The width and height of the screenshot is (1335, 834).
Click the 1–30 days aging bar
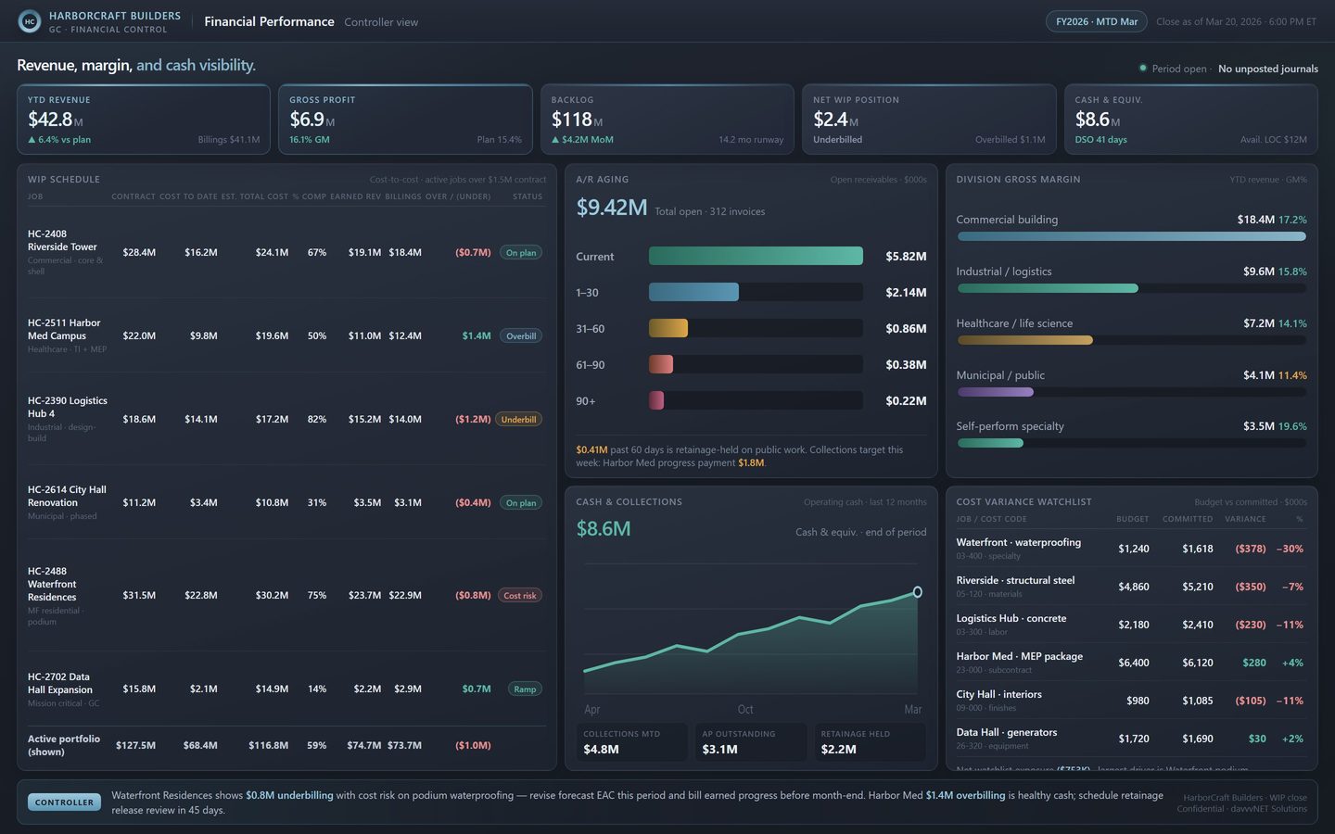coord(693,292)
